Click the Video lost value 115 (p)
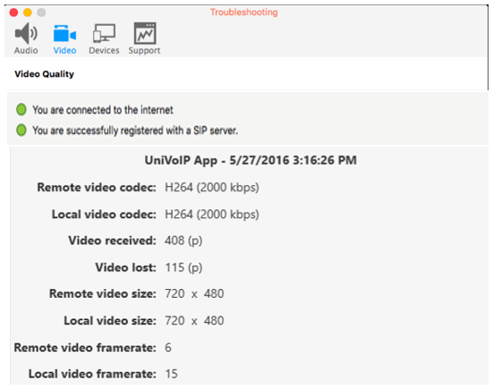Viewport: 493px width, 390px height. click(x=183, y=267)
